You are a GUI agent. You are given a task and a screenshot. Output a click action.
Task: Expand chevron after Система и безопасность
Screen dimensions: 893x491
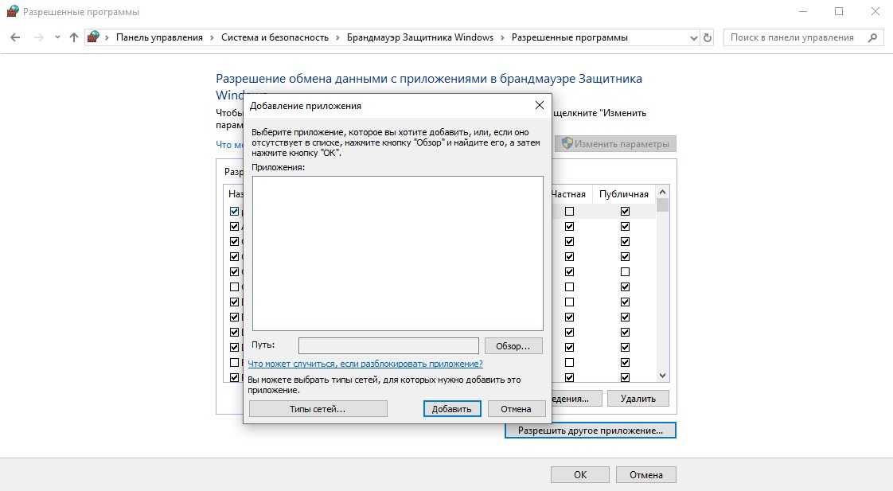pos(337,37)
